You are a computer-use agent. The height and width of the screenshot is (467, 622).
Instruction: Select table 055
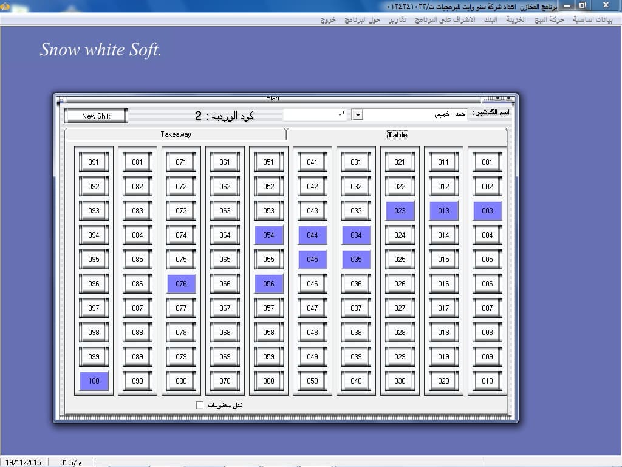pyautogui.click(x=268, y=259)
